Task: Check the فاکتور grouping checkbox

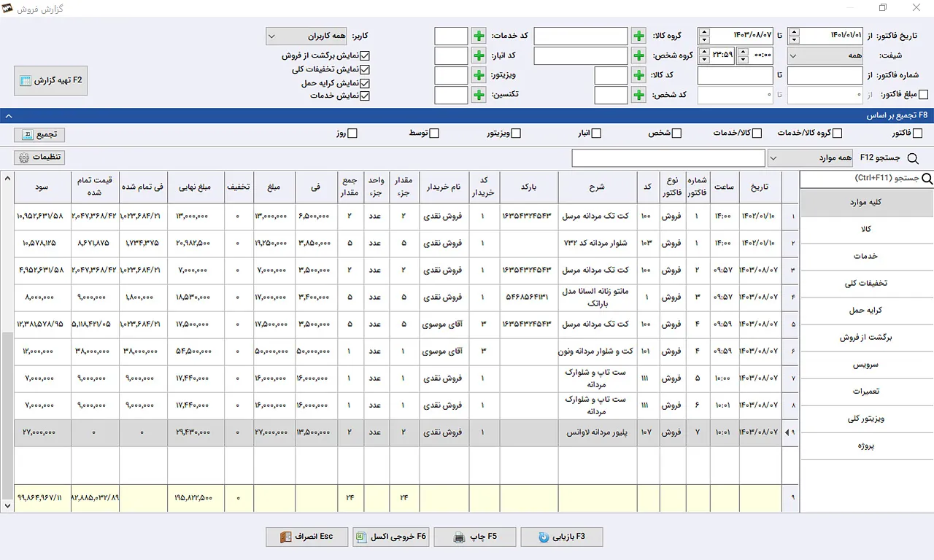Action: coord(918,133)
